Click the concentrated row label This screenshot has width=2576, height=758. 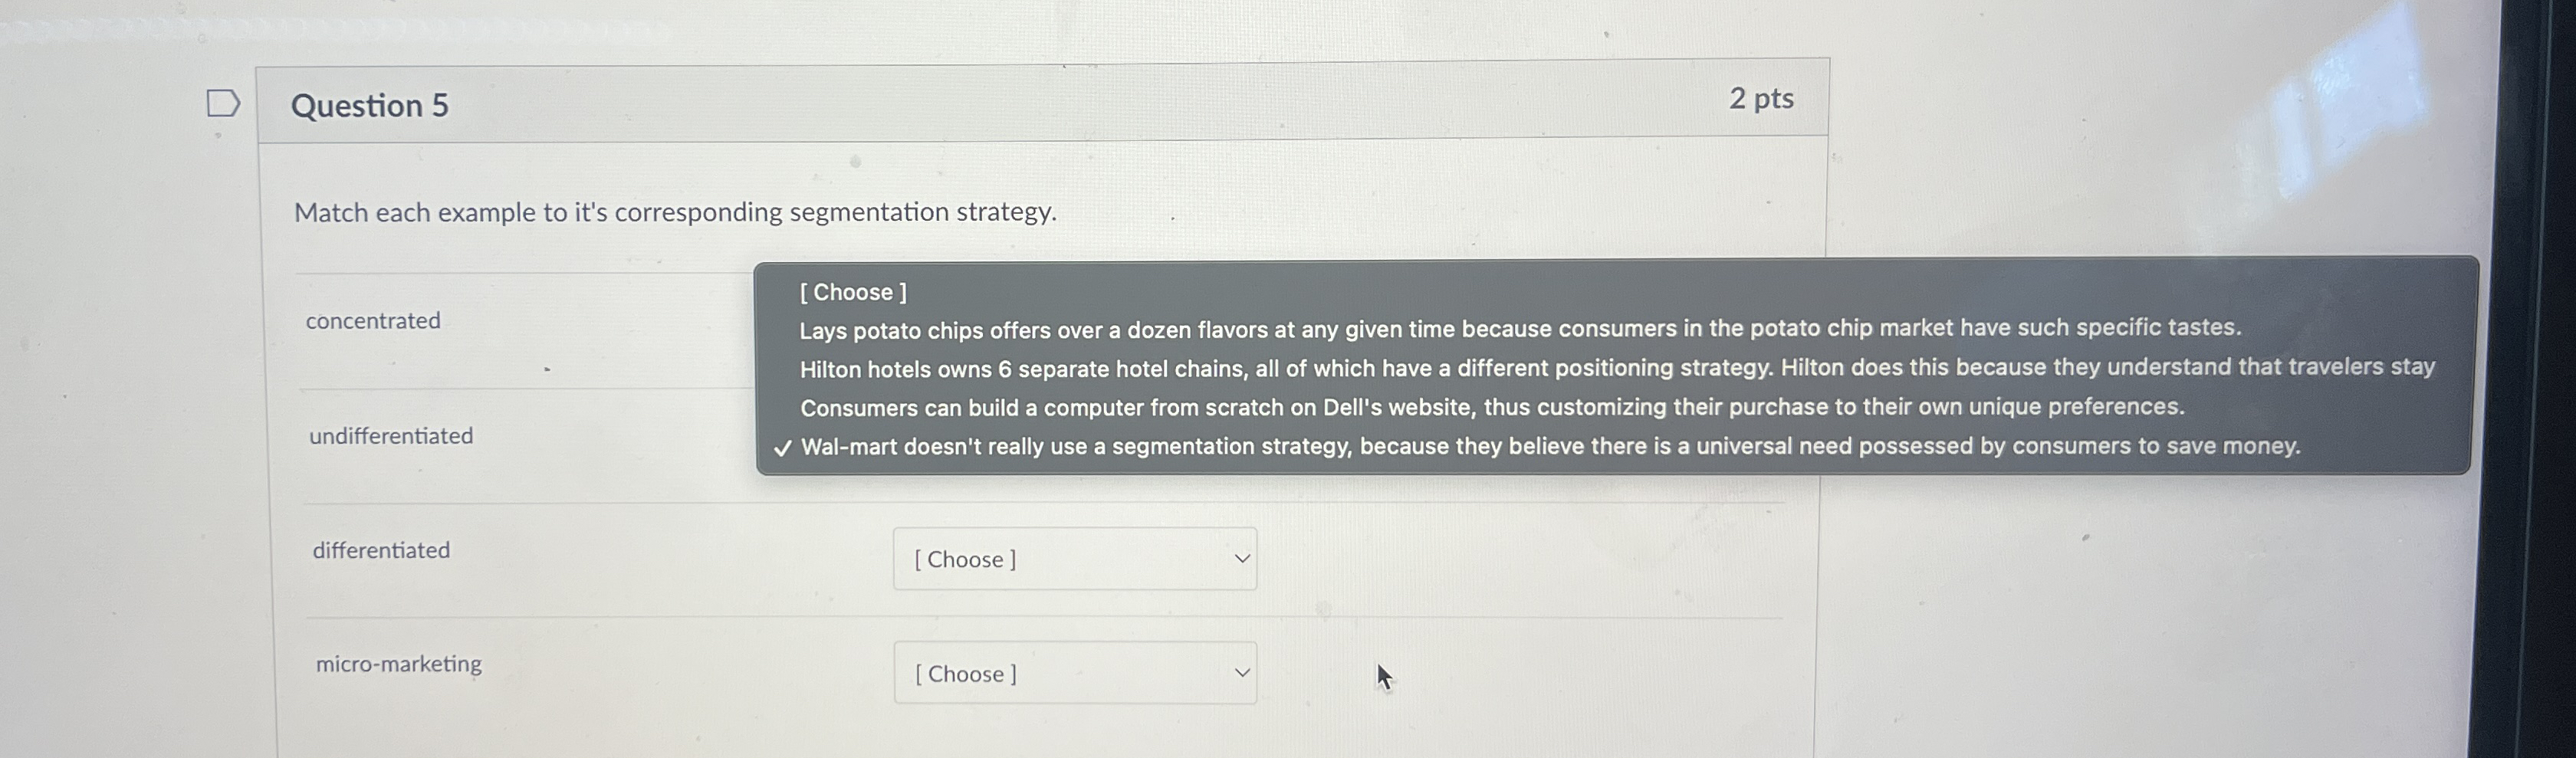[373, 320]
